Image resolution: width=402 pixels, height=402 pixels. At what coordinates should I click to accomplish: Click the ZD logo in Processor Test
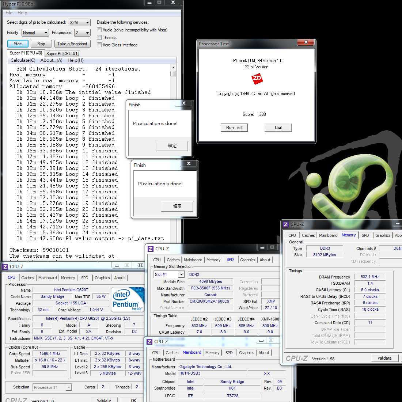pos(257,79)
